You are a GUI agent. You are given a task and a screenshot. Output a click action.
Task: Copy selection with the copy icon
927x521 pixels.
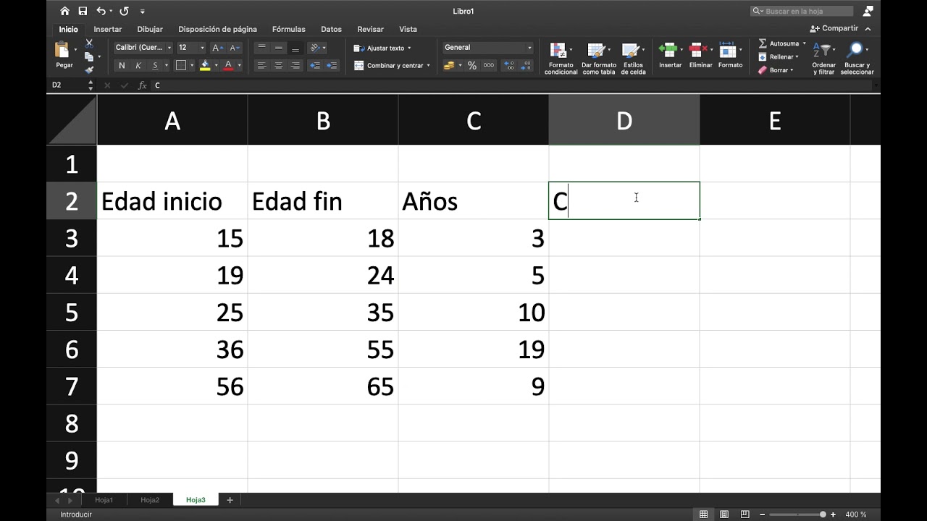pyautogui.click(x=89, y=56)
